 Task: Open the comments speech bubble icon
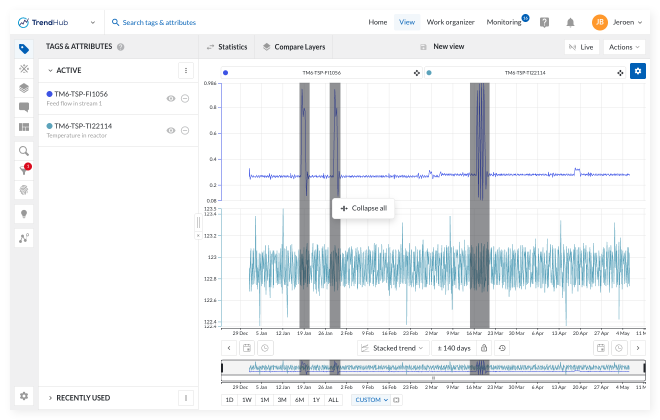pos(24,107)
